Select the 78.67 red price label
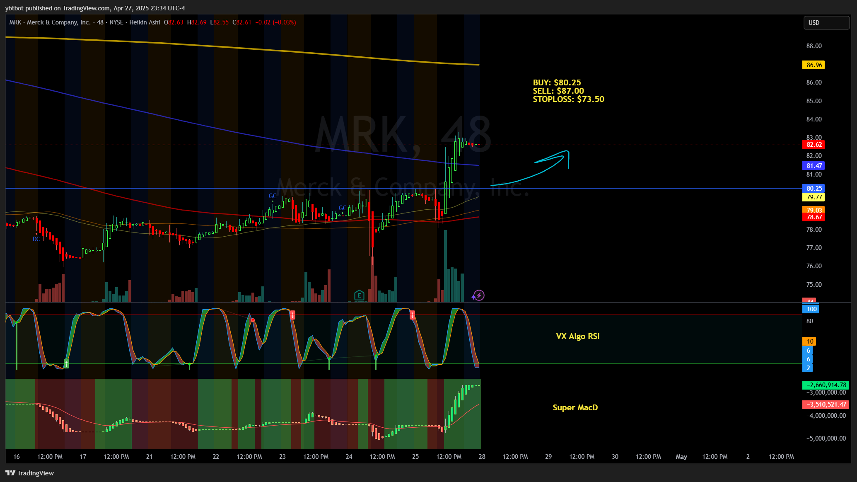Screen dimensions: 857x482 point(814,217)
